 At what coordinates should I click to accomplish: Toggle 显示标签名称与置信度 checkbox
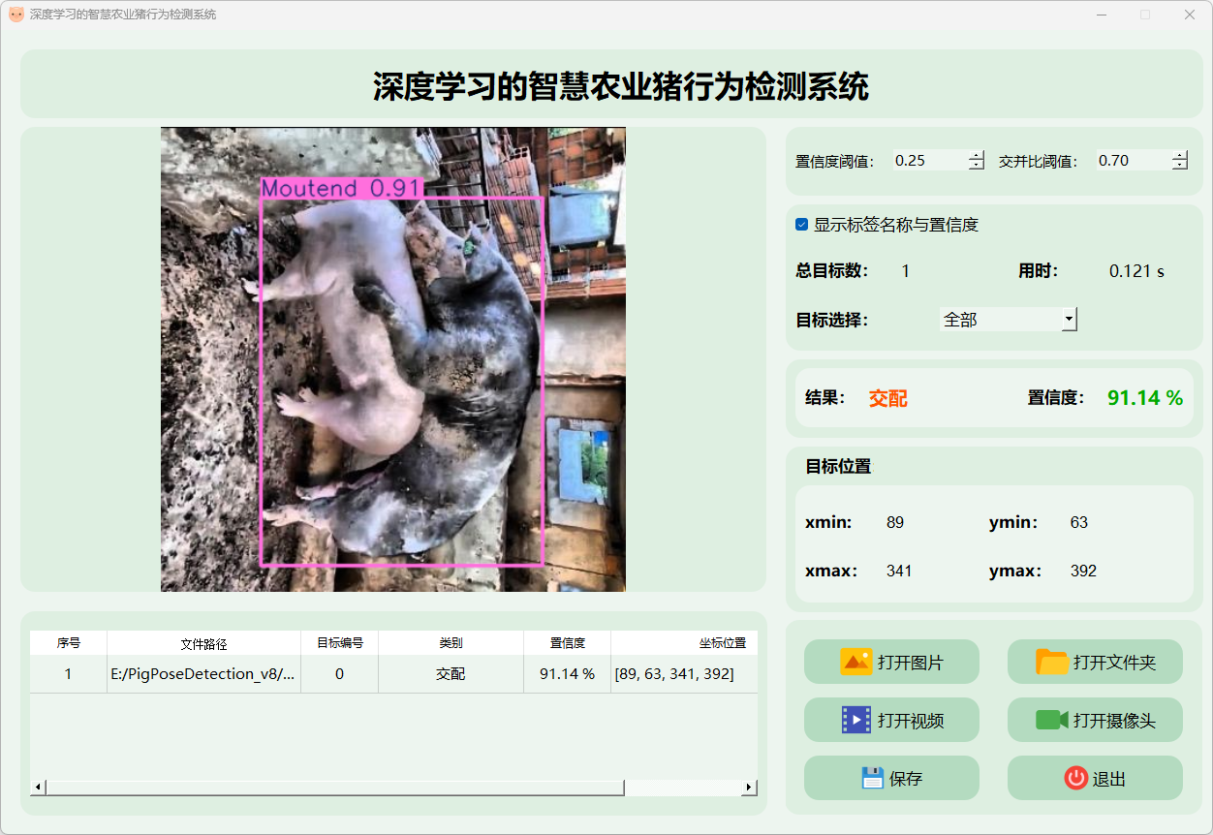click(x=802, y=225)
